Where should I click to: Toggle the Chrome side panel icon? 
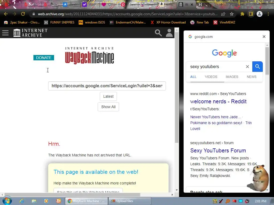tap(251, 14)
